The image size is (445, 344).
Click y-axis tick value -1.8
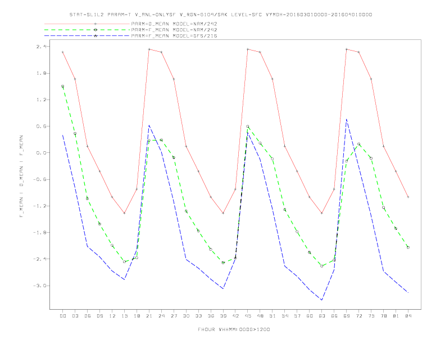[39, 233]
